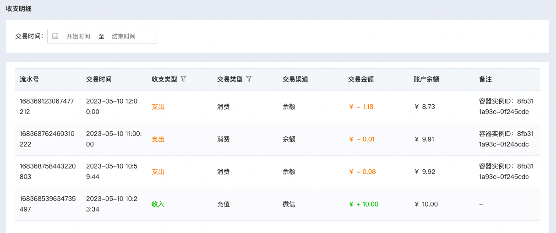Focus the 结束时间 end date field
The image size is (556, 233).
click(124, 36)
